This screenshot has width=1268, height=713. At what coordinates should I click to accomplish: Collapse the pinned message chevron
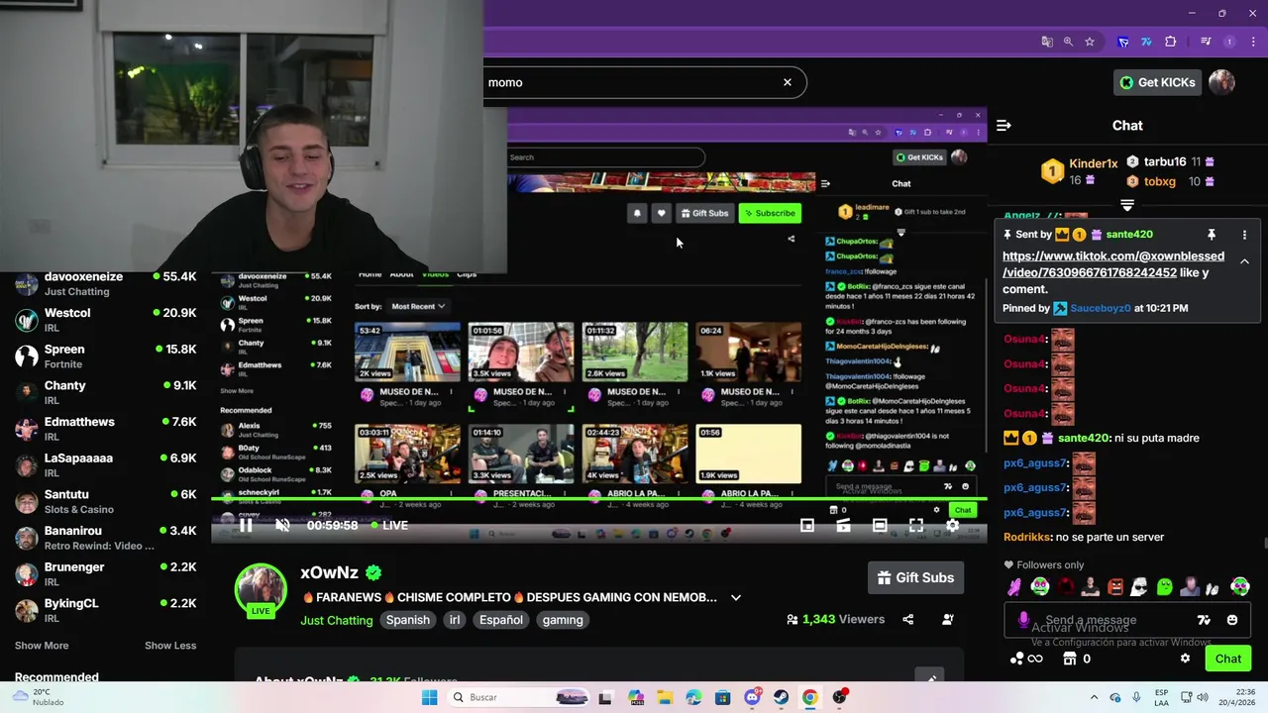click(1244, 261)
